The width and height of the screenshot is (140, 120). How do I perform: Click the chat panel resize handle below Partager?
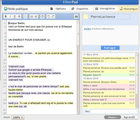110,52
